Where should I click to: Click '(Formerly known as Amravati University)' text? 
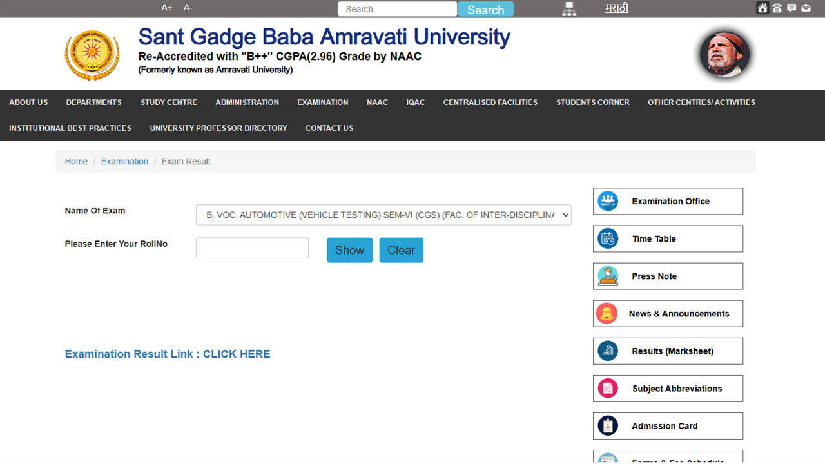coord(215,70)
